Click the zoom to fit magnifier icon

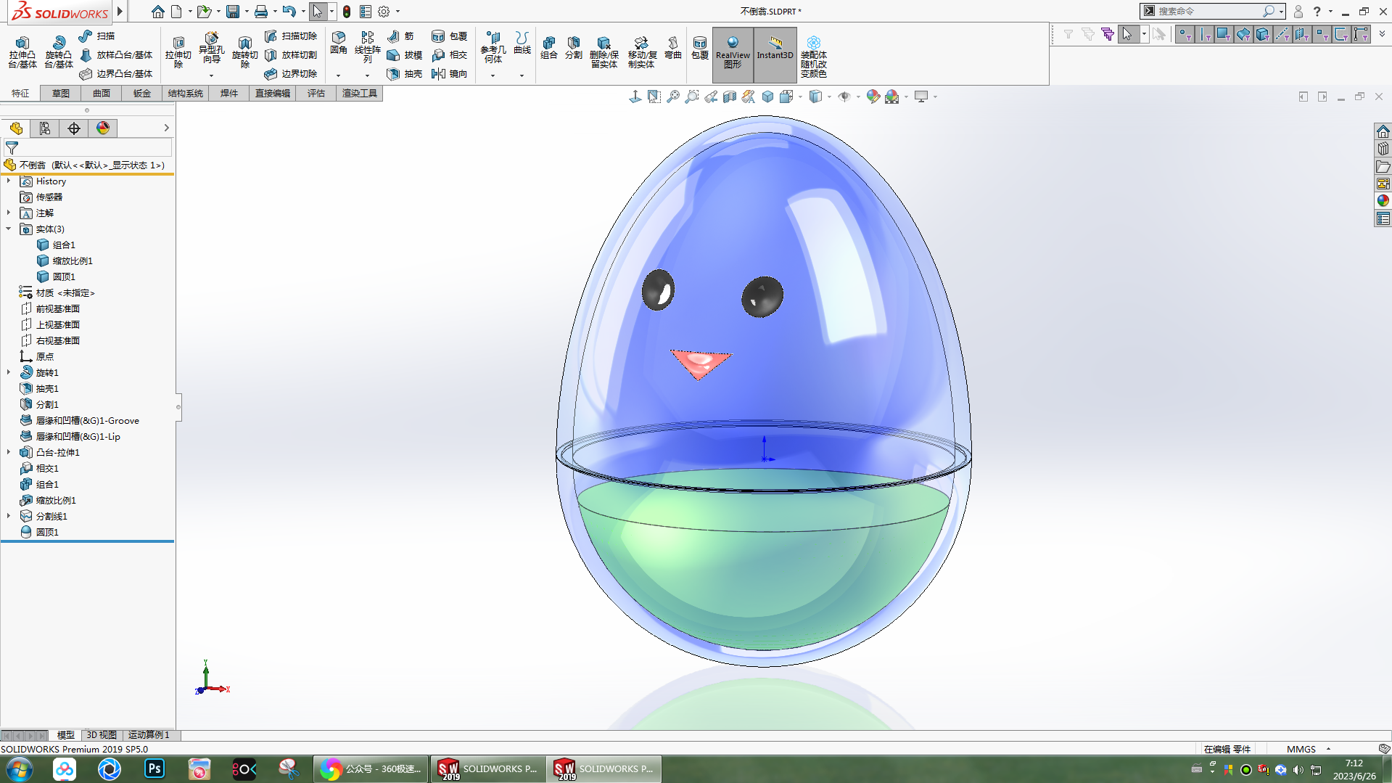click(x=673, y=97)
